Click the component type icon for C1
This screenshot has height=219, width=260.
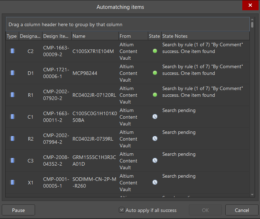click(12, 117)
